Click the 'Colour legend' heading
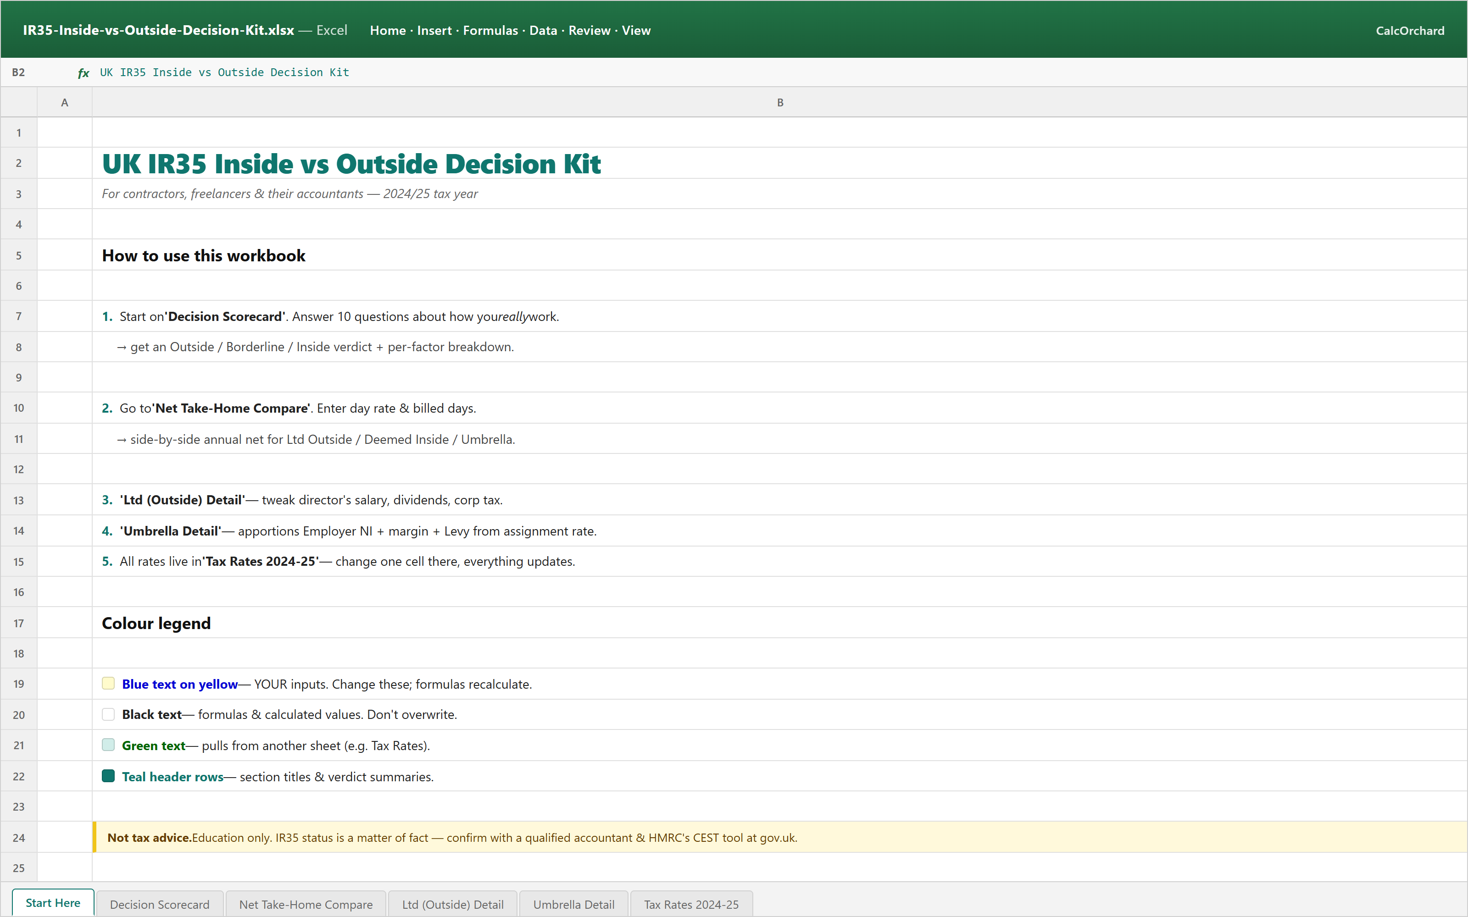Screen dimensions: 1468x917 click(156, 624)
